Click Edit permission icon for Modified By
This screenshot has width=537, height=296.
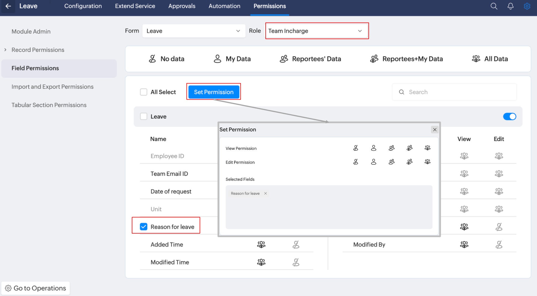[499, 245]
